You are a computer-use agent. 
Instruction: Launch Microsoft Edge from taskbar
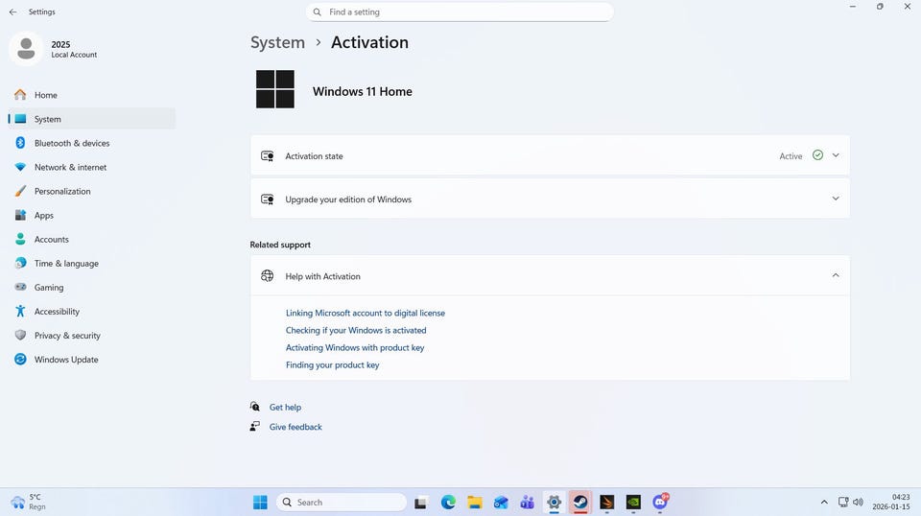click(x=448, y=502)
